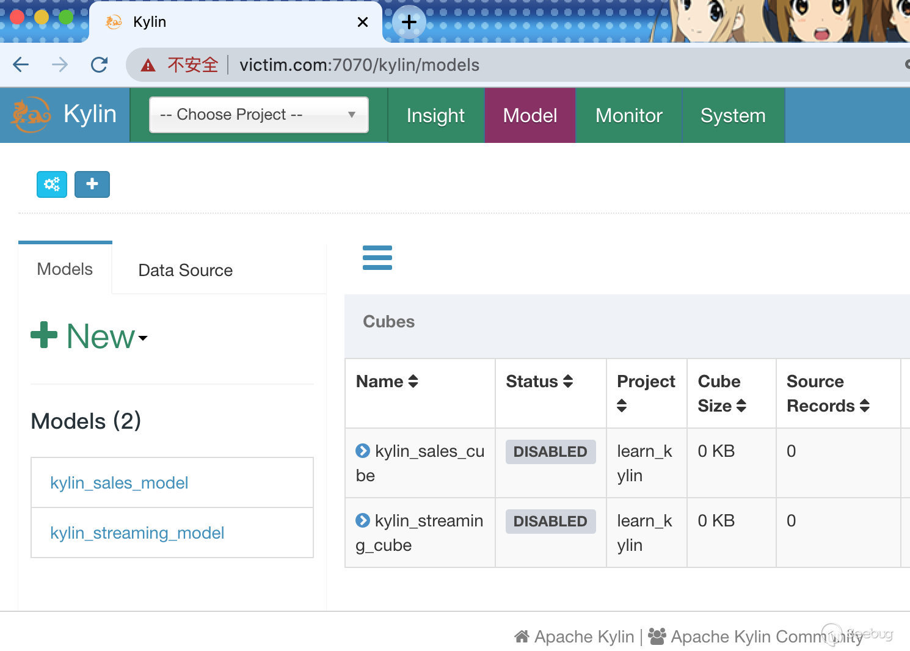Open the manage project gears button
Viewport: 910px width, 651px height.
pyautogui.click(x=52, y=184)
